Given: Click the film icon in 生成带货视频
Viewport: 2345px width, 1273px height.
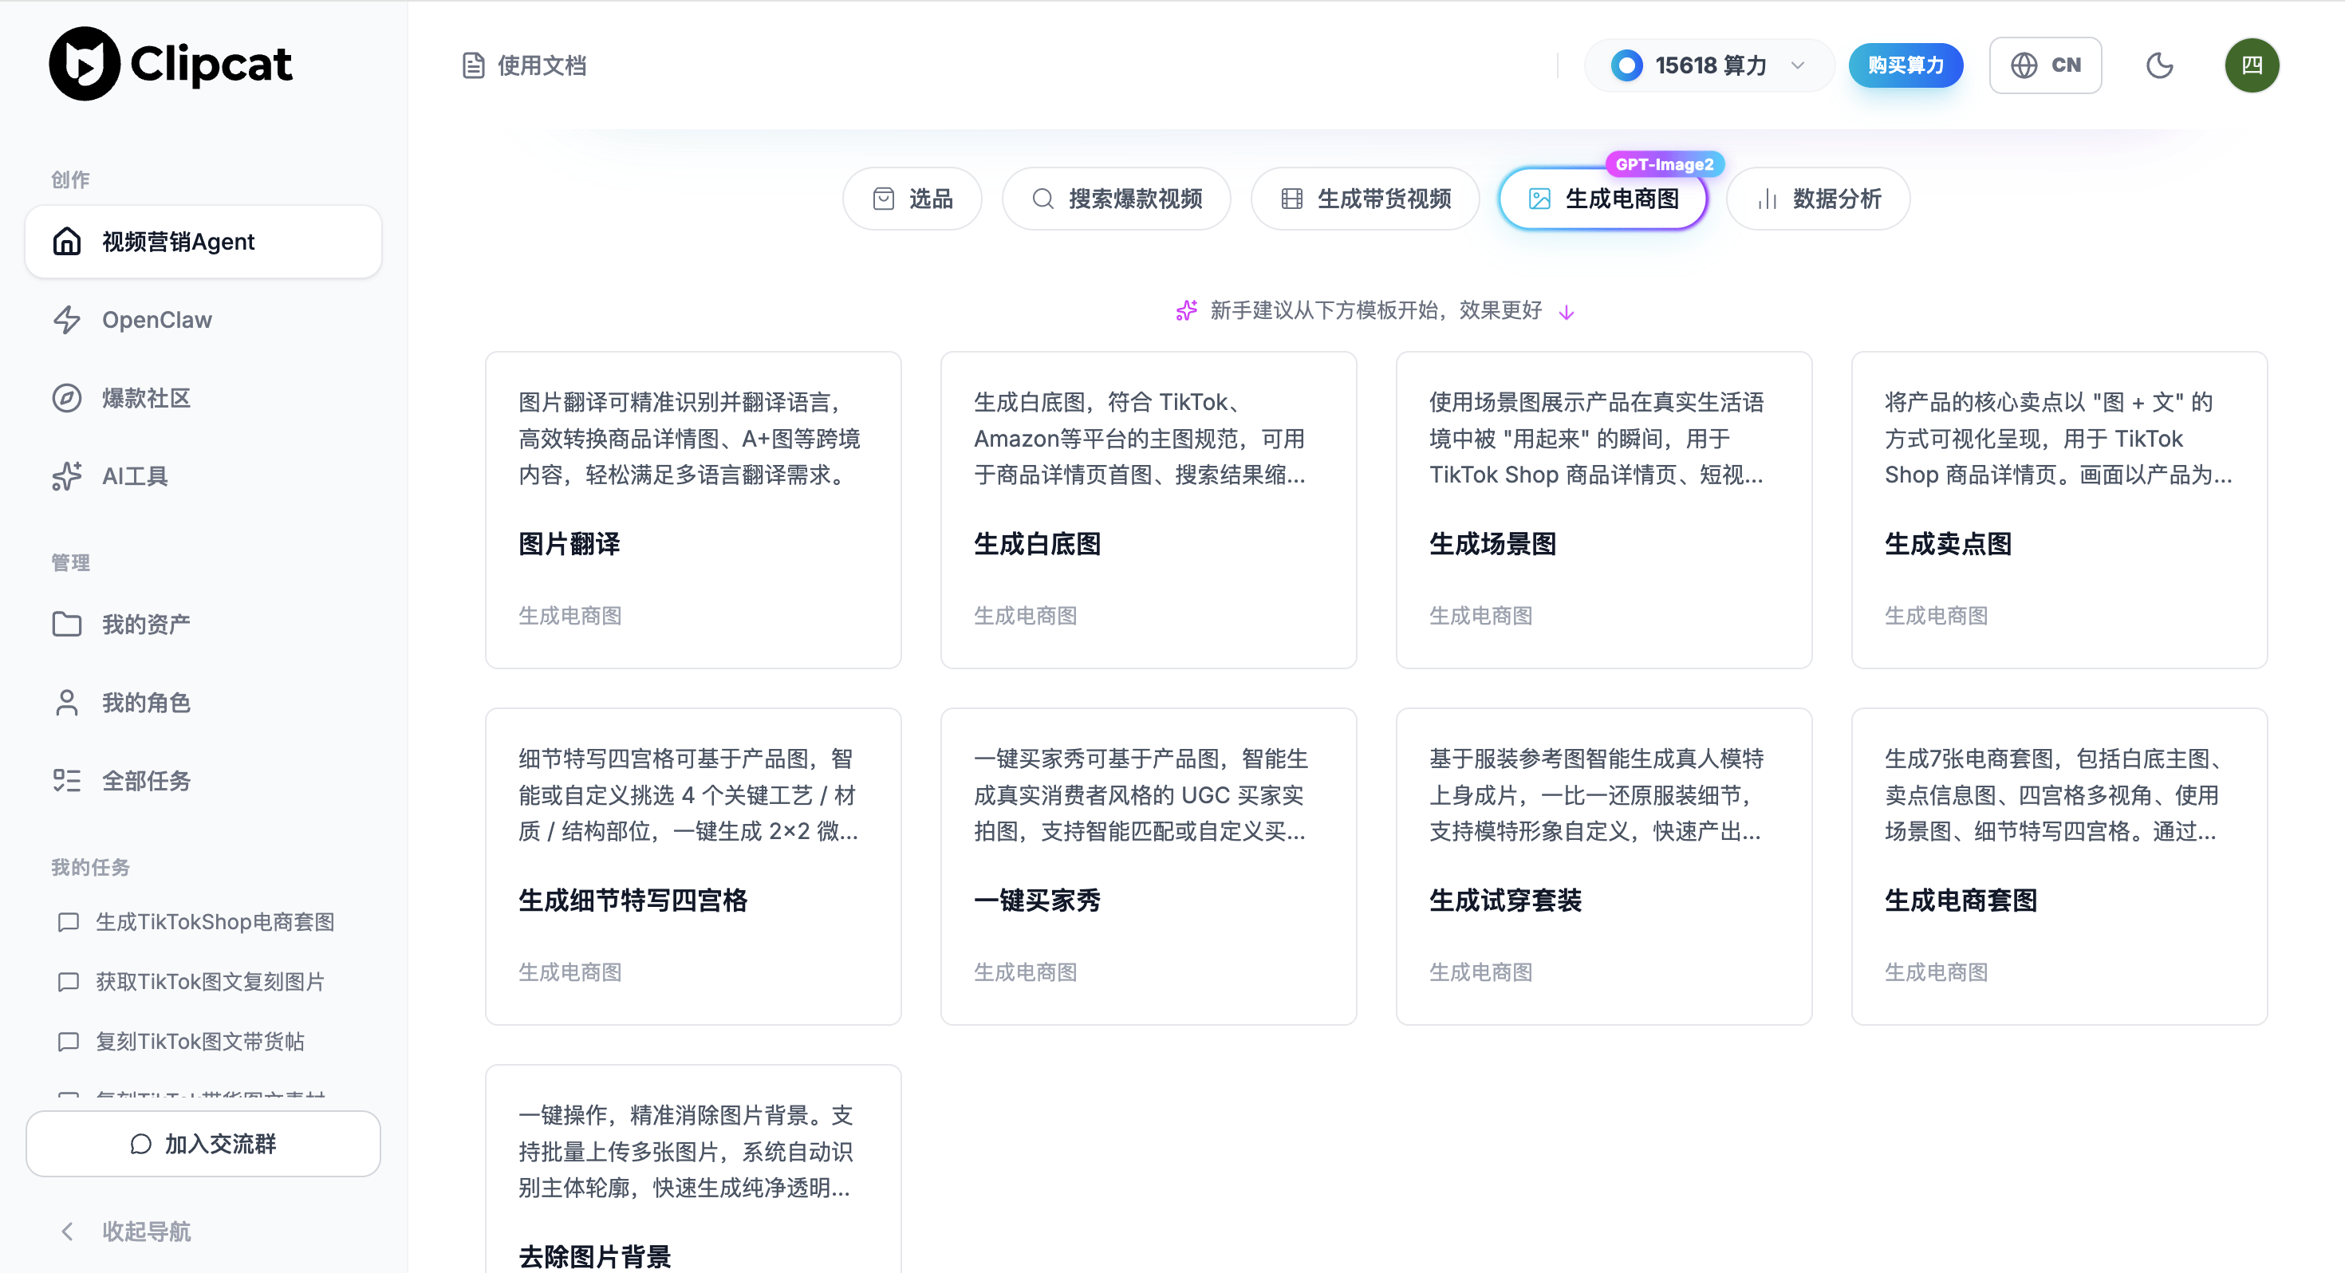Looking at the screenshot, I should (x=1291, y=199).
